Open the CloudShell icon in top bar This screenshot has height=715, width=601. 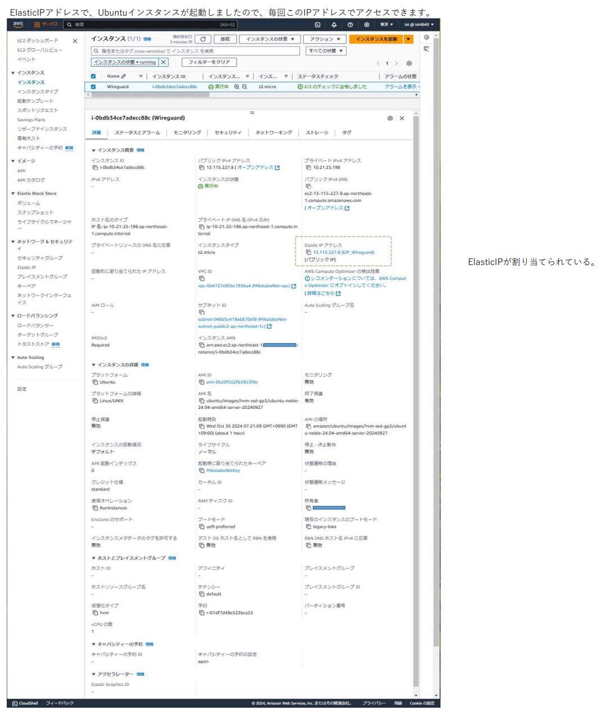click(x=317, y=25)
